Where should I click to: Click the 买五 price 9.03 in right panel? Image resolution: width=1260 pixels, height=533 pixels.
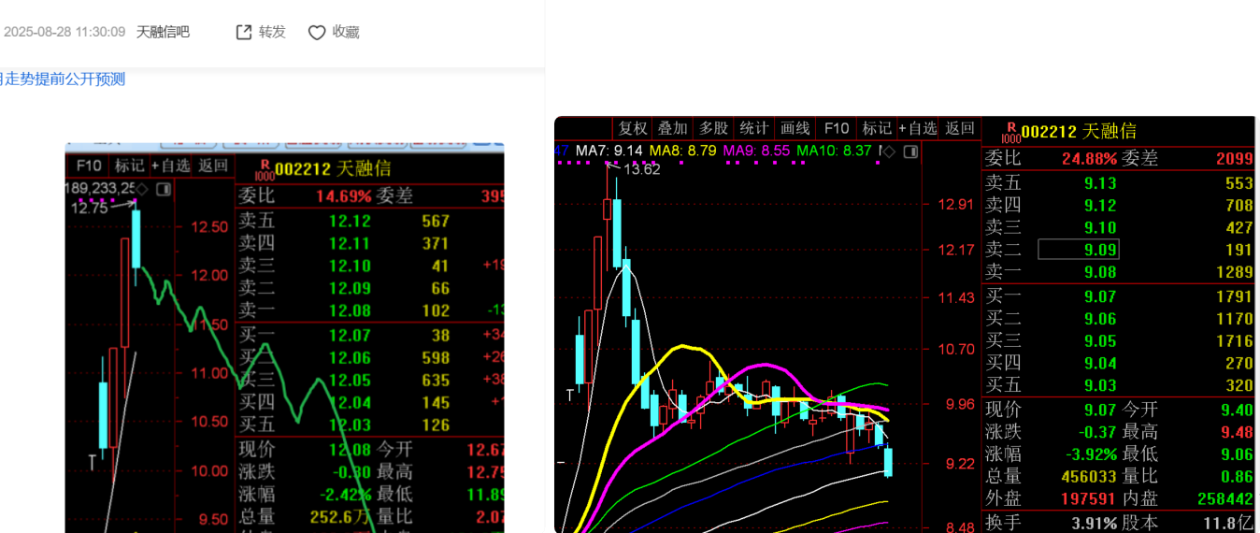pos(1100,386)
